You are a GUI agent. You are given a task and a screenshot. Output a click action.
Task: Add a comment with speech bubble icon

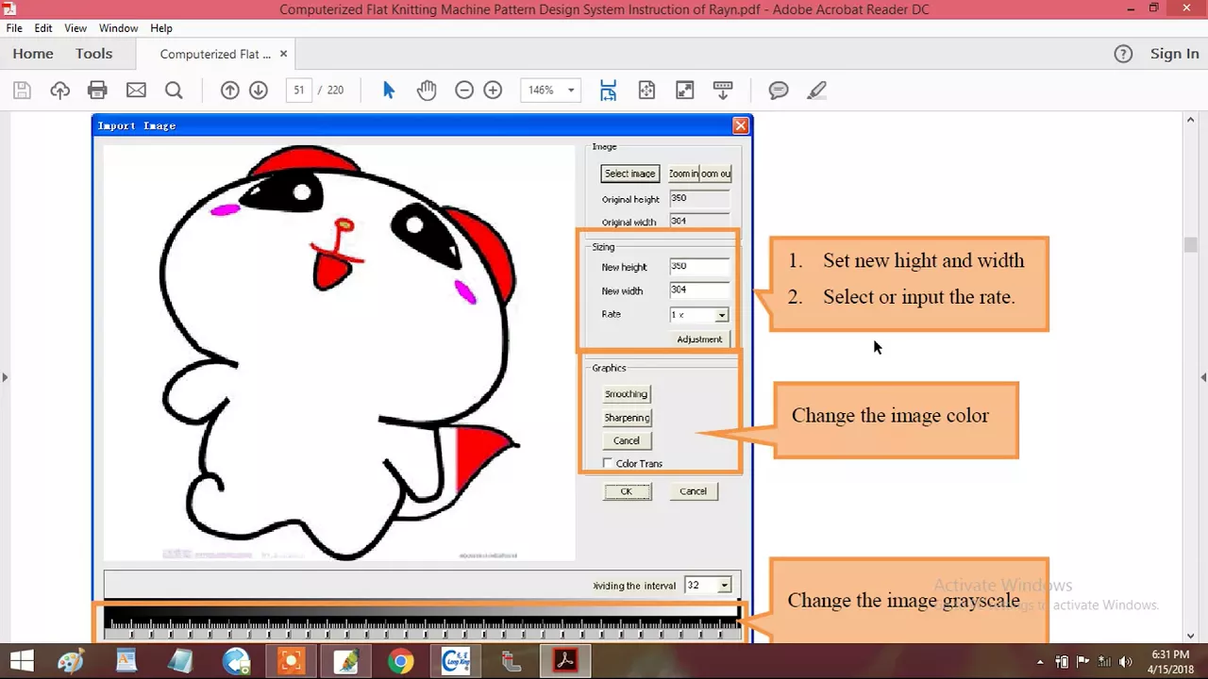coord(779,91)
